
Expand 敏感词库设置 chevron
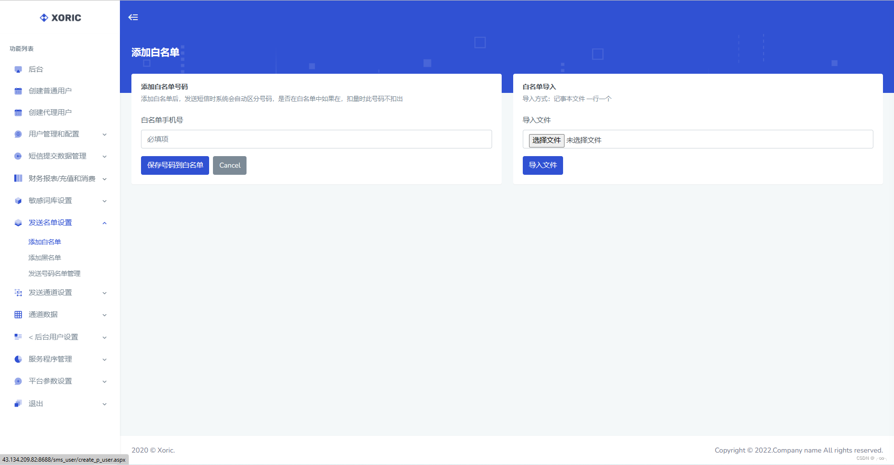[x=105, y=201]
